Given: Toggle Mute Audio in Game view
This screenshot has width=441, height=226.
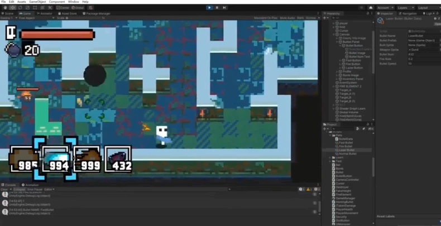Looking at the screenshot, I should [287, 18].
